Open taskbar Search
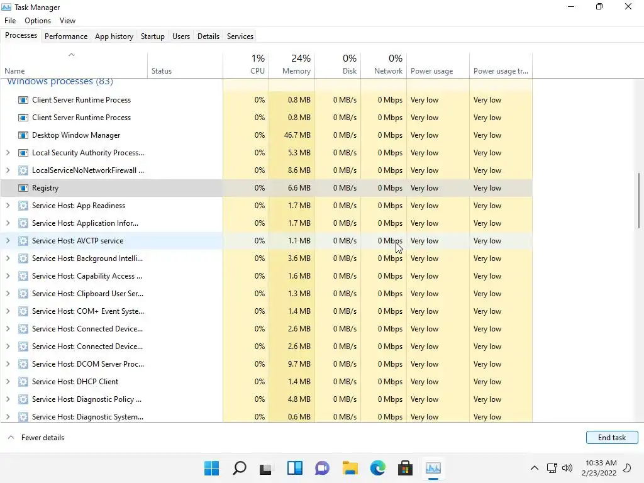Screen dimensions: 644x483 pos(240,468)
